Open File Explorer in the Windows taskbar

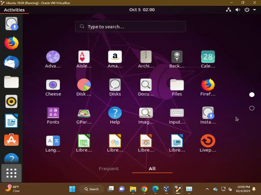133,189
